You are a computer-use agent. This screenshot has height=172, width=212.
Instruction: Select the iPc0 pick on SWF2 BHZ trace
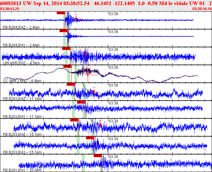click(x=67, y=66)
